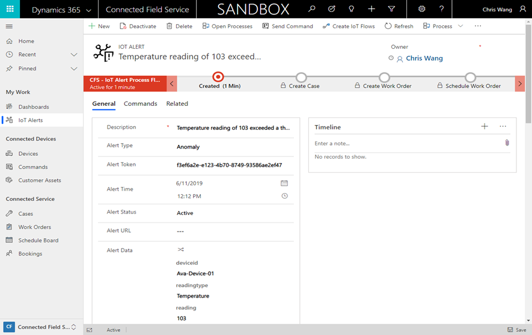
Task: Add a timeline record with plus icon
Action: click(x=485, y=126)
